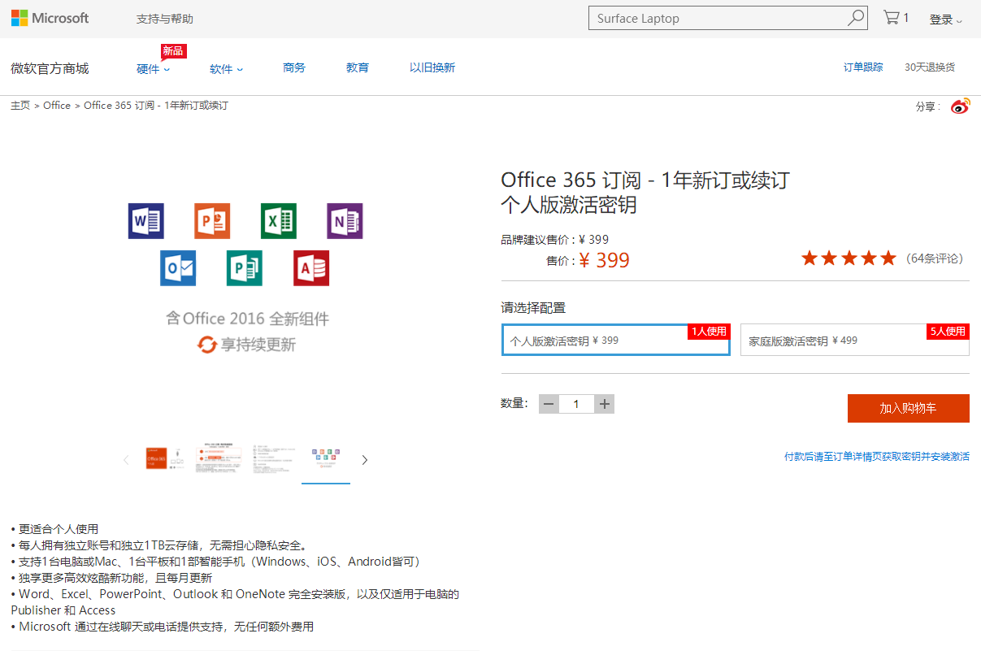Image resolution: width=981 pixels, height=651 pixels.
Task: Expand the 软件 dropdown menu
Action: tap(226, 69)
